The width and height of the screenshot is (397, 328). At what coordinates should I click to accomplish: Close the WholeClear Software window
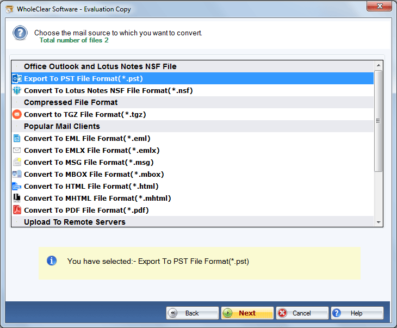click(379, 7)
